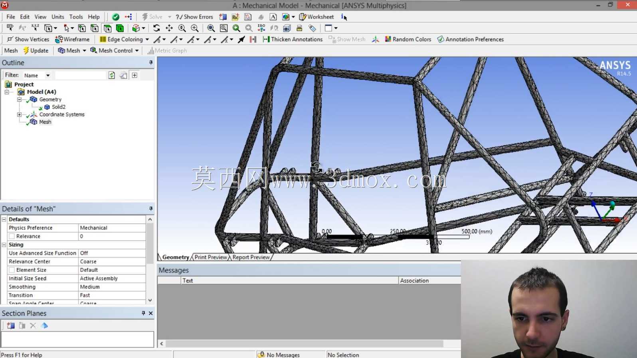Click the Tags icon in toolbar

pos(313,28)
